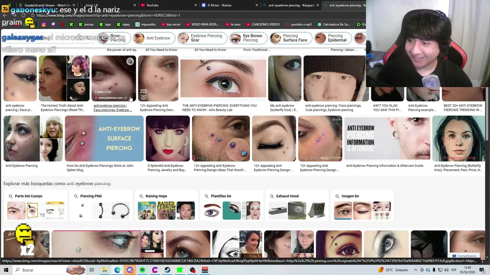This screenshot has width=490, height=275.
Task: Open the Kick app in the taskbar
Action: click(180, 270)
